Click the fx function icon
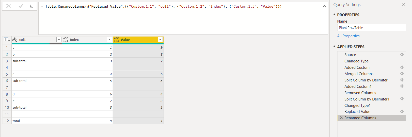 [x=31, y=6]
